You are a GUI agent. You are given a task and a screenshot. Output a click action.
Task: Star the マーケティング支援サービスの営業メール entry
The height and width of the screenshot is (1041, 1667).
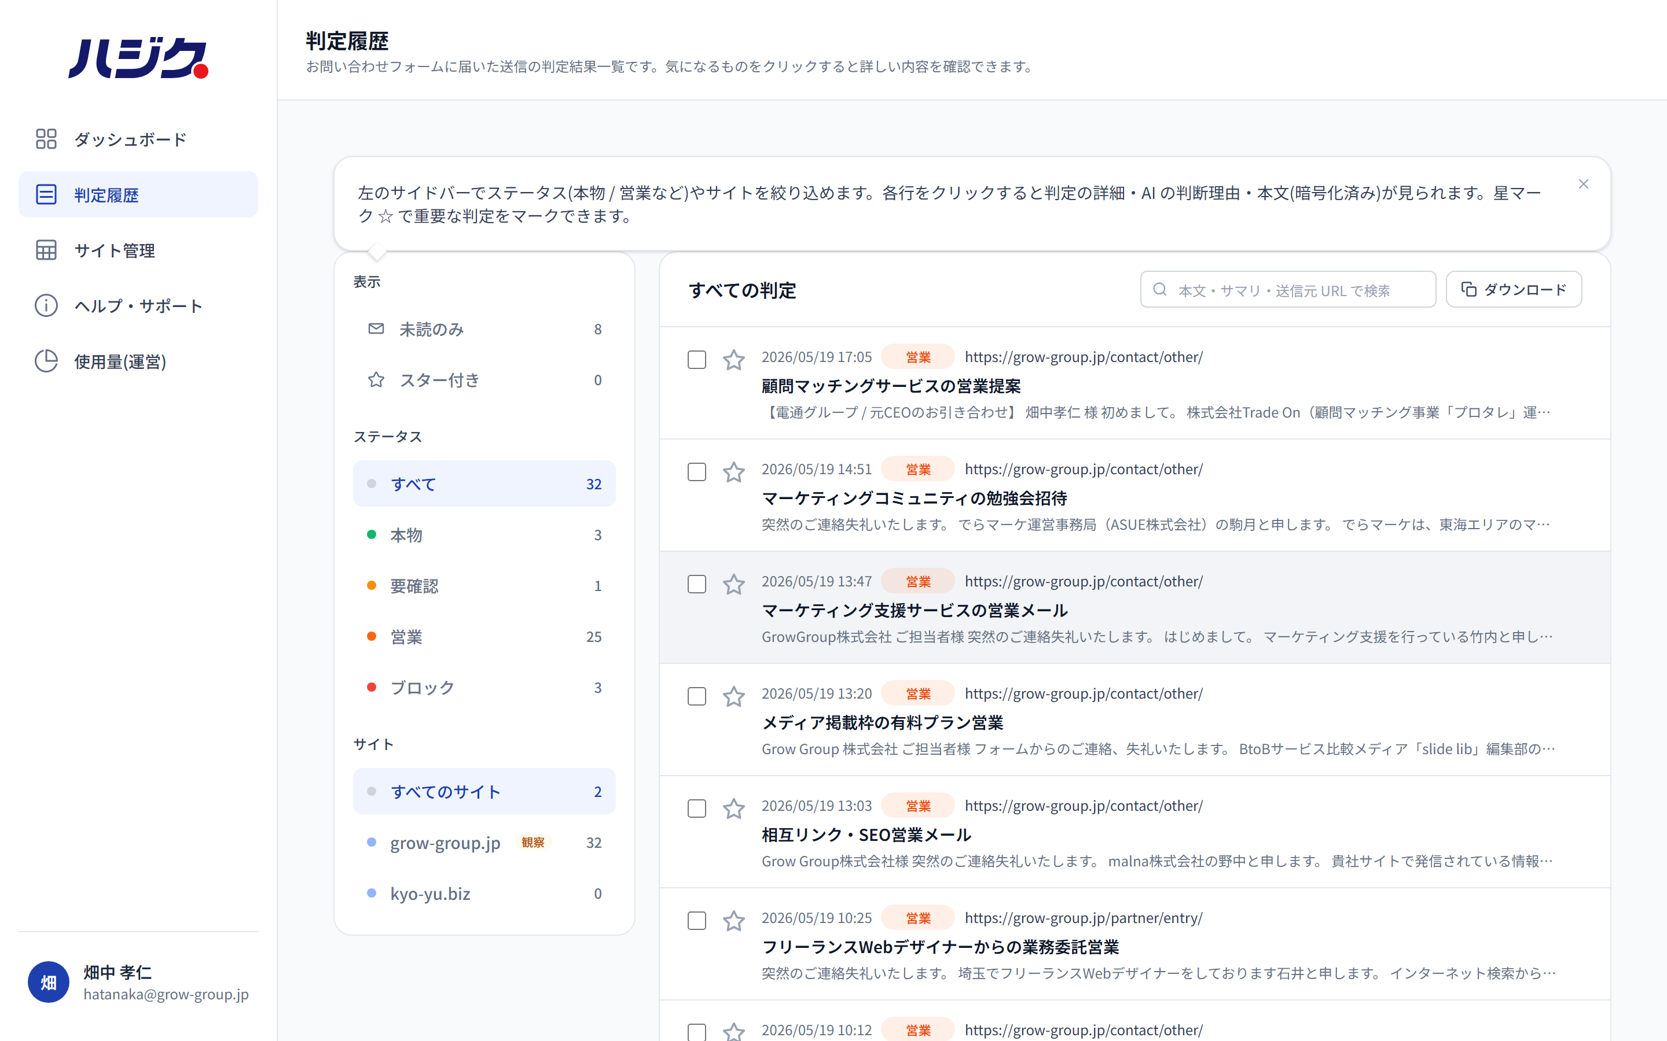(733, 584)
